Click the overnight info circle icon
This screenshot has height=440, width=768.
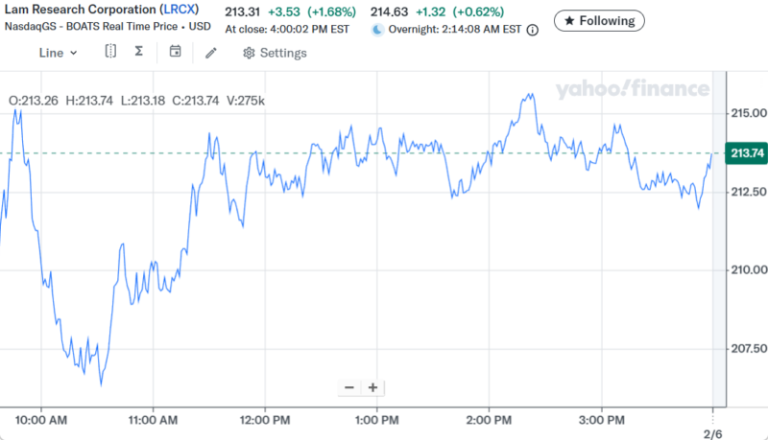point(533,30)
